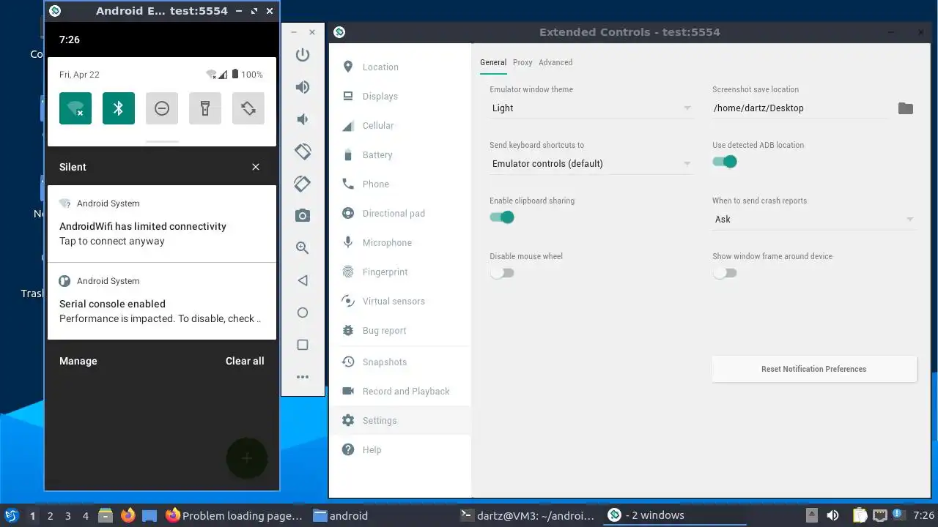Open Send keyboard shortcuts to dropdown
The width and height of the screenshot is (938, 527).
coord(591,164)
